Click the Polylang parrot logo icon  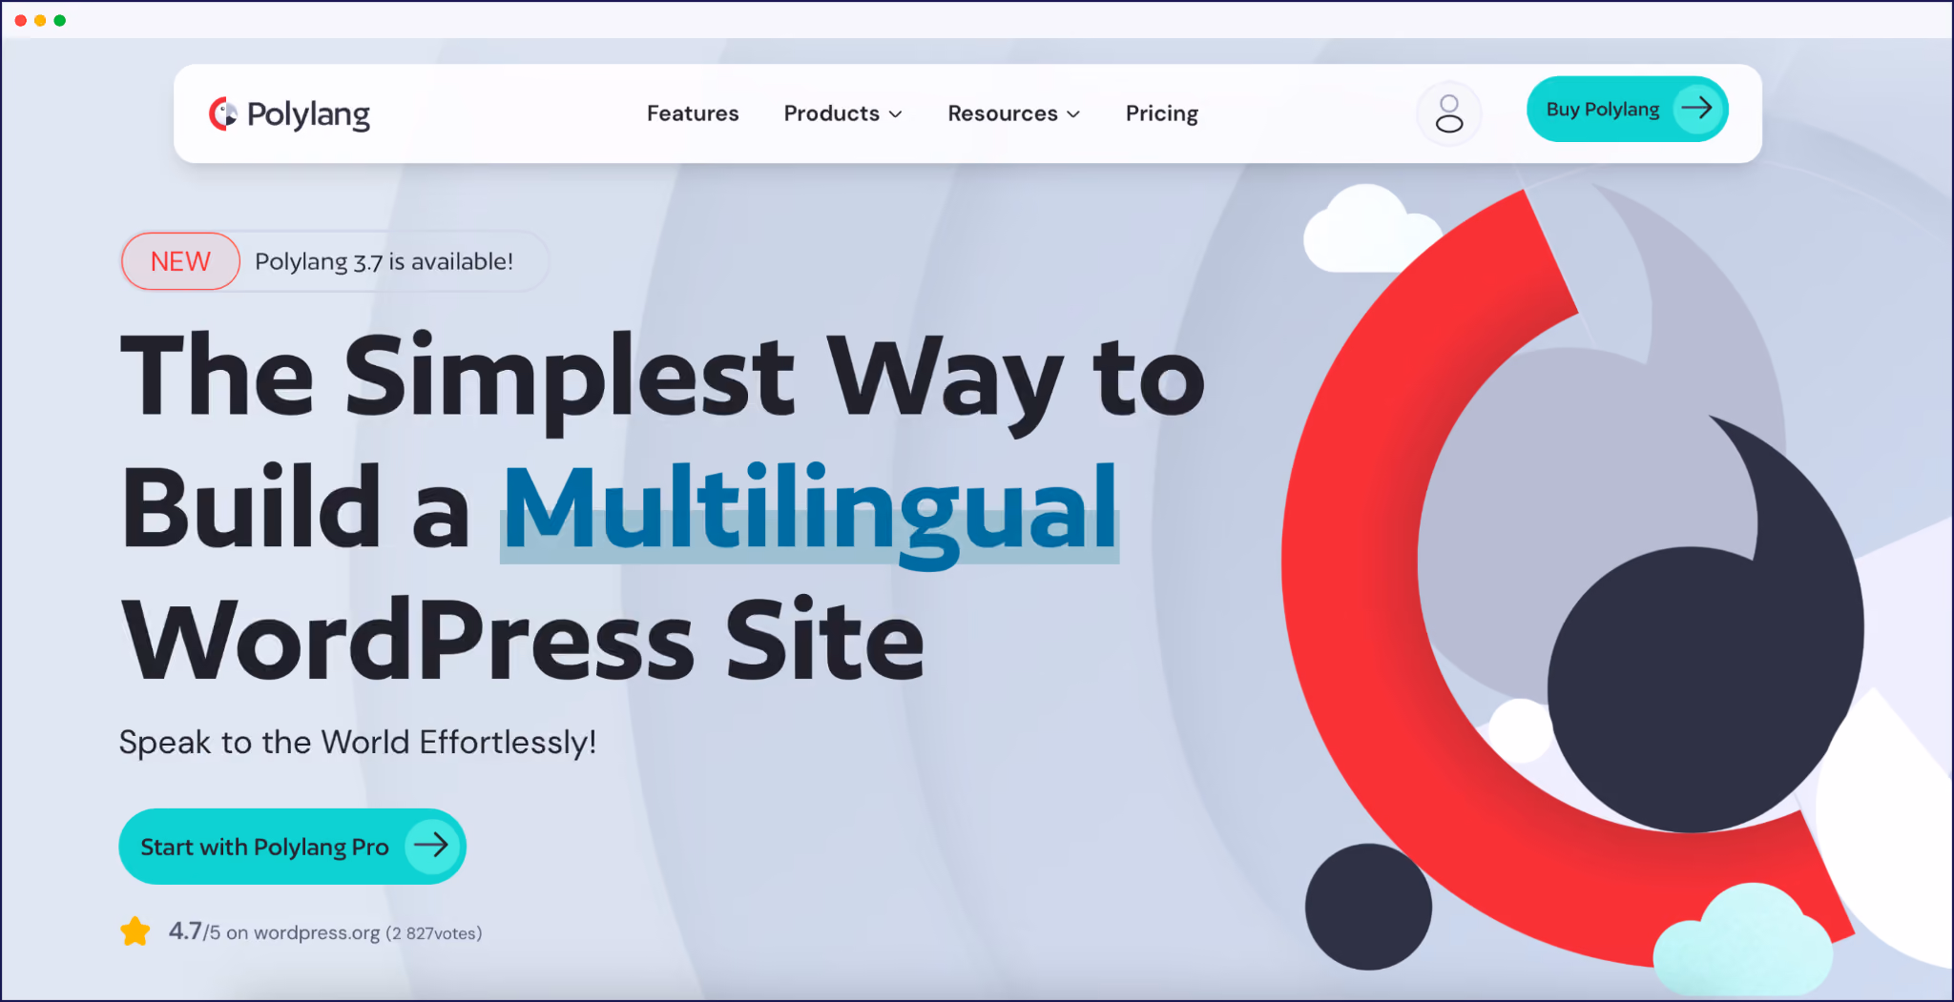coord(222,113)
